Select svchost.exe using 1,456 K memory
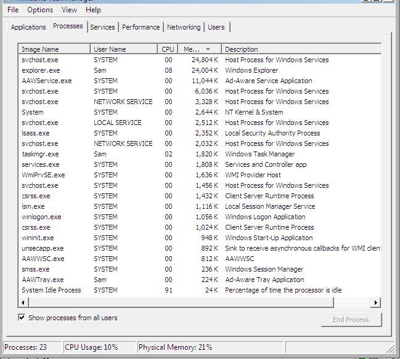This screenshot has width=400, height=359. 200,185
